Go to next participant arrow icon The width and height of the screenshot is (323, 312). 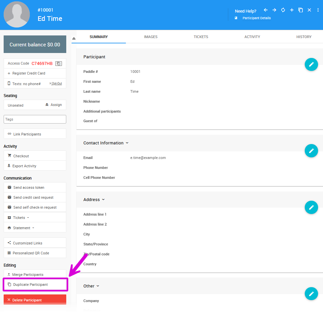pyautogui.click(x=274, y=10)
